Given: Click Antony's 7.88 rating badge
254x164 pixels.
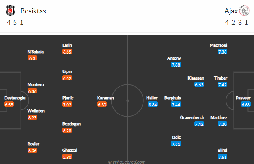Looking at the screenshot, I should 176,65.
